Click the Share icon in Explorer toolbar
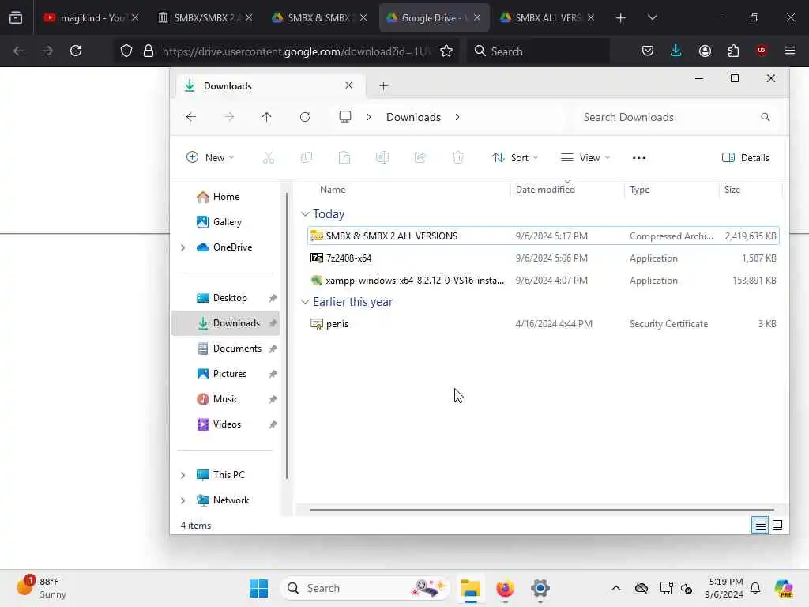 pos(420,157)
